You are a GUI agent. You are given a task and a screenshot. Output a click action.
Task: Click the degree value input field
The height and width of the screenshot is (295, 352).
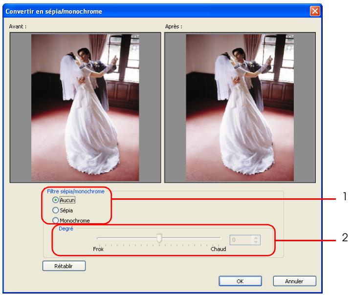tap(241, 240)
